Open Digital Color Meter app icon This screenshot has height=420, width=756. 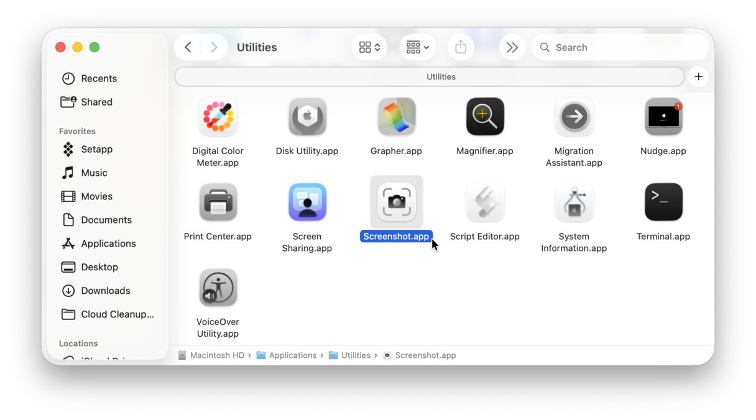click(x=218, y=117)
